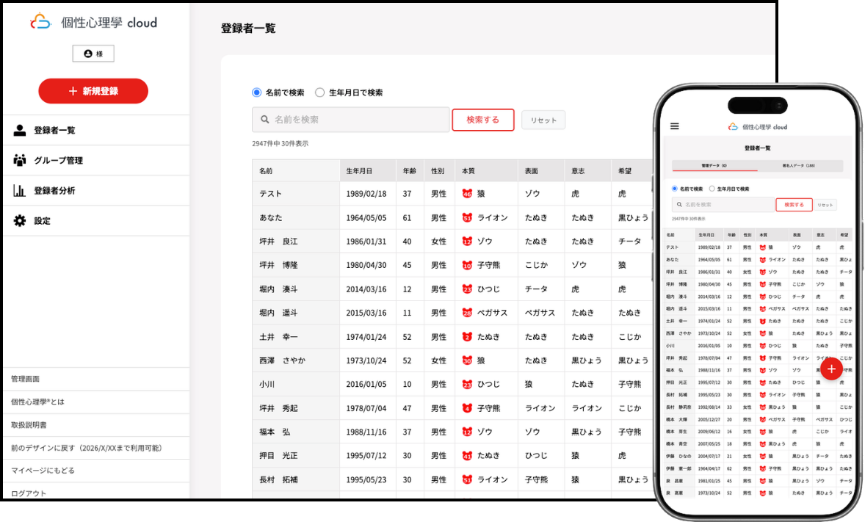Click animal badge icon in 堀内 遥斗 row

[x=467, y=313]
